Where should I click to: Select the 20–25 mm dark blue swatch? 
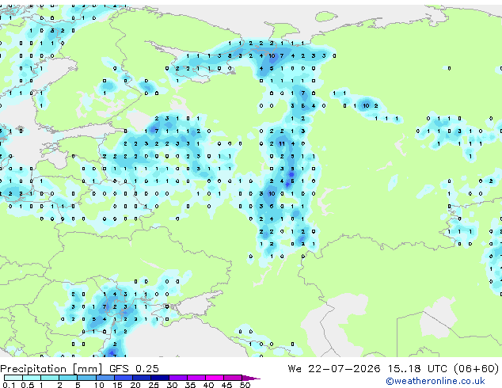(x=141, y=378)
